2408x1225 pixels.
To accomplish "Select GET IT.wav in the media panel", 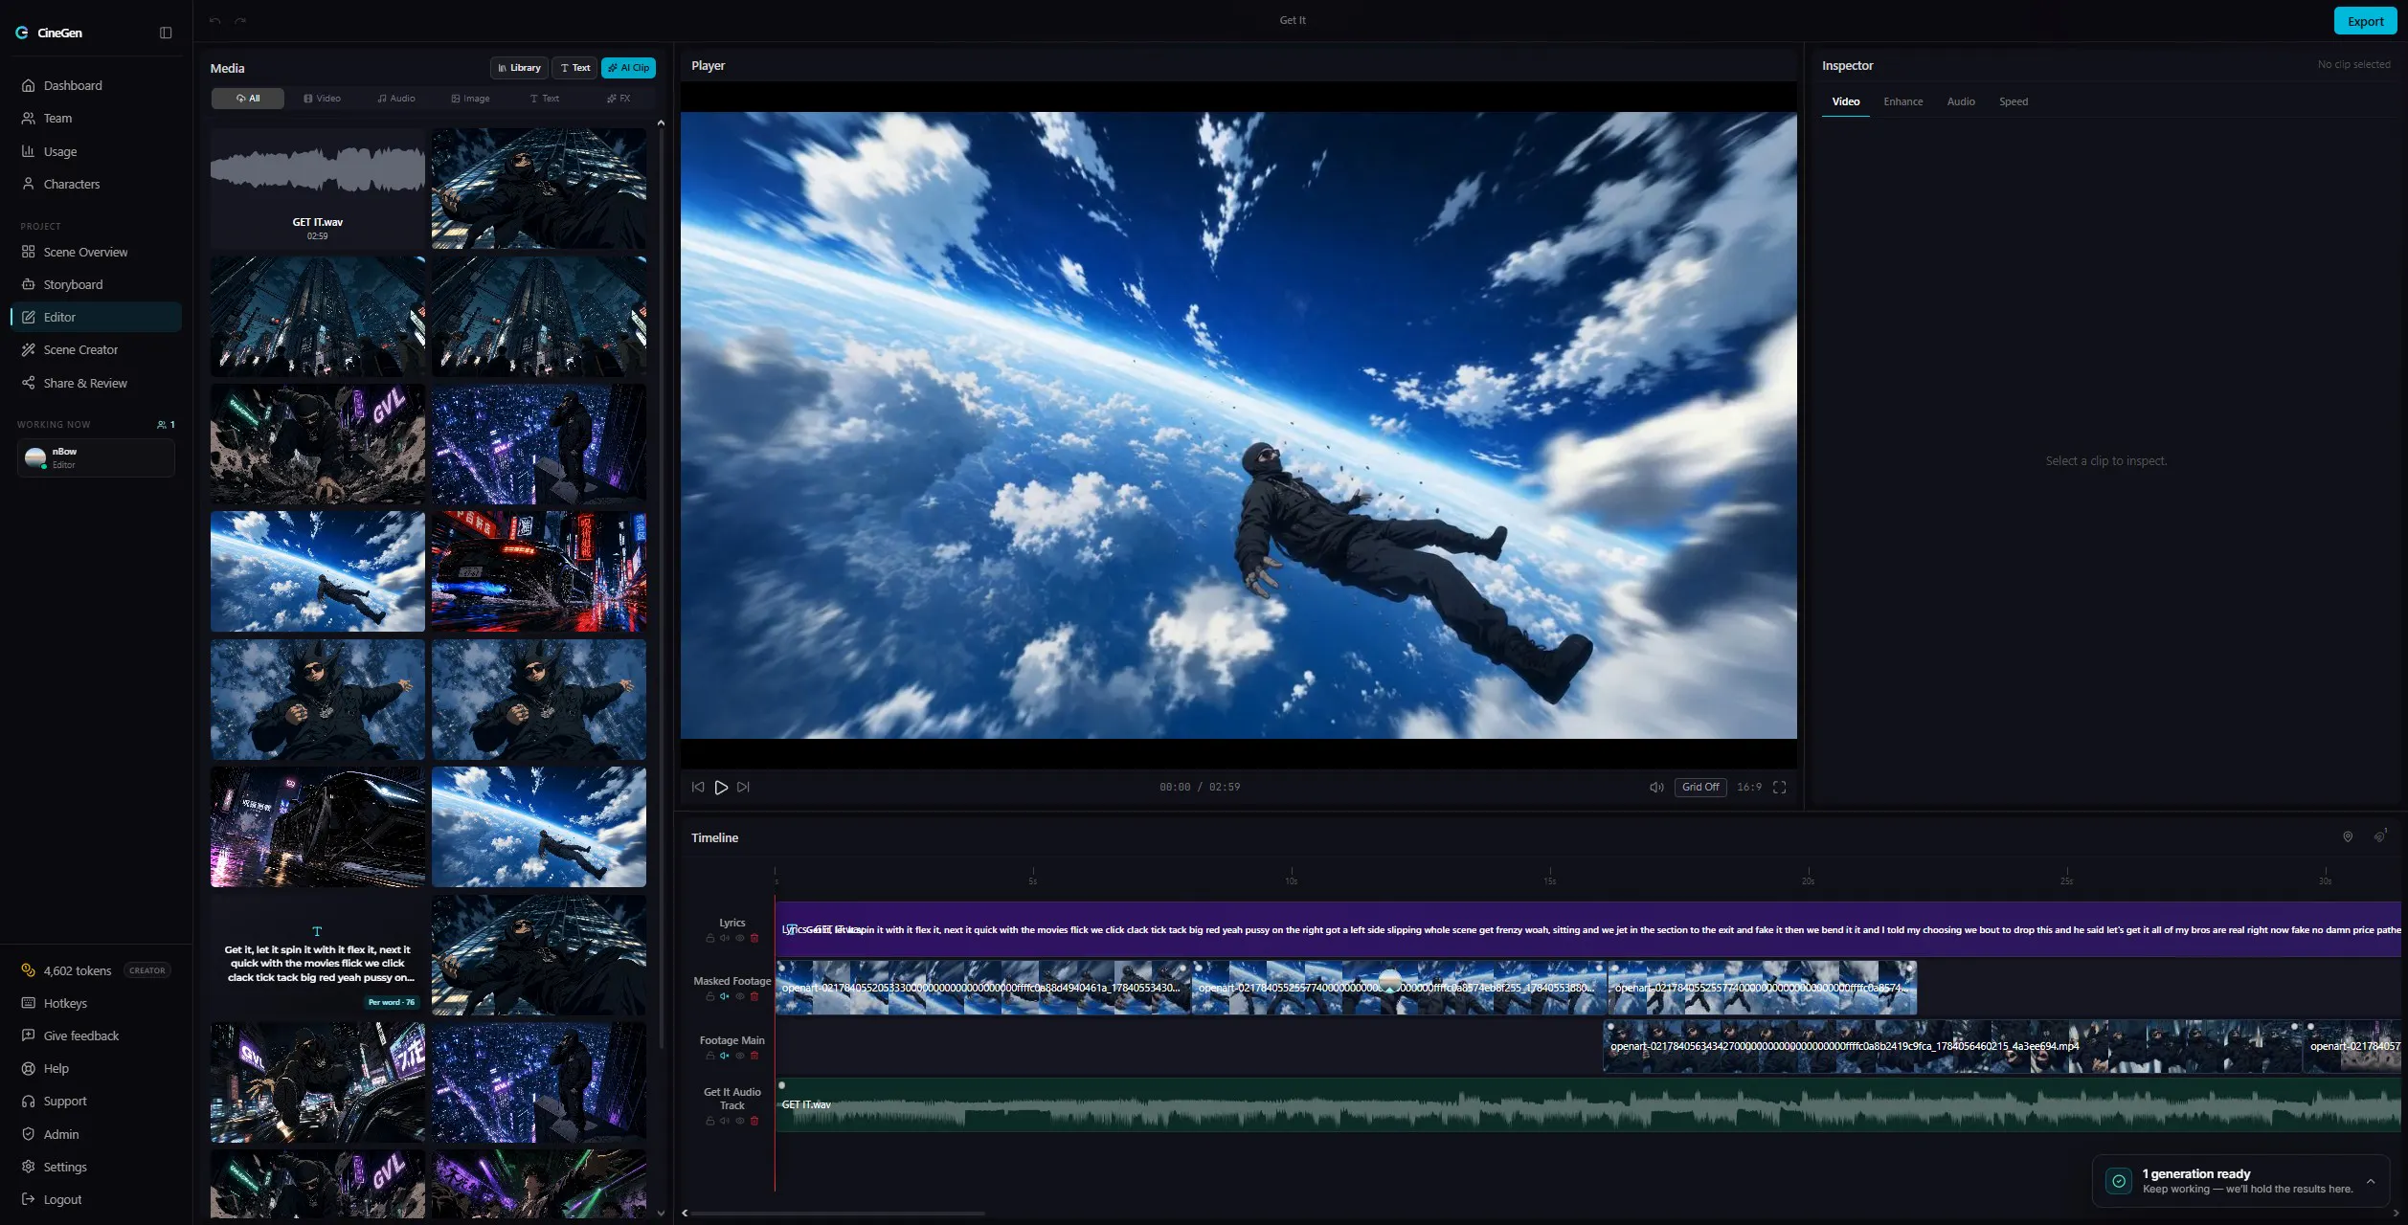I will coord(317,189).
